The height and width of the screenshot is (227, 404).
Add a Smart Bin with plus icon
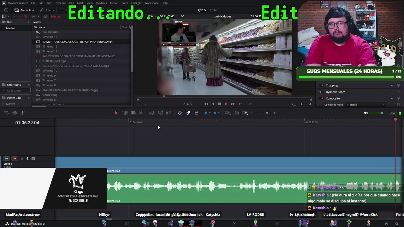coord(28,85)
